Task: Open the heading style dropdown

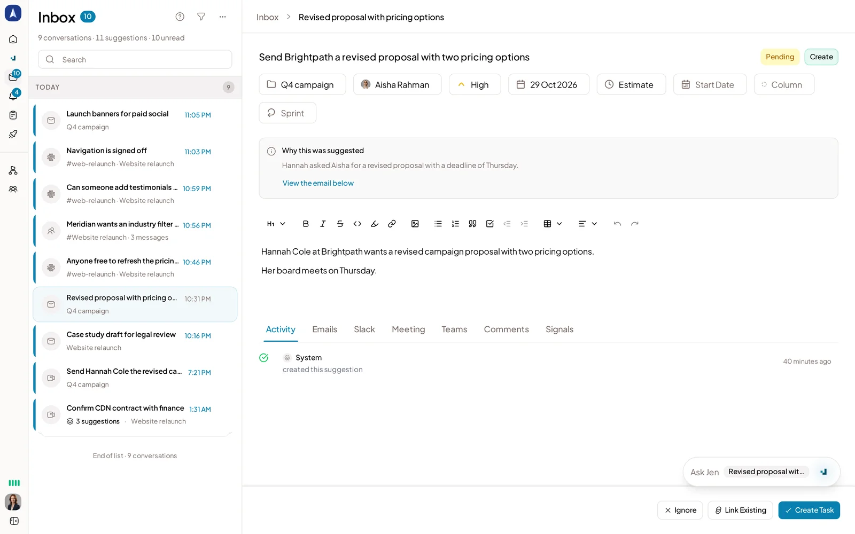Action: coord(276,224)
